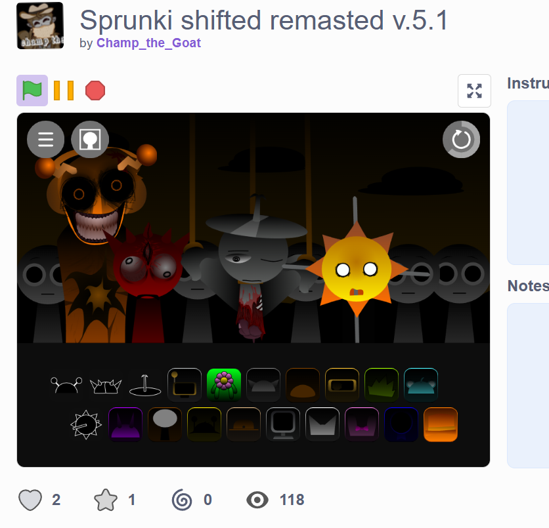This screenshot has height=528, width=549.
Task: Pause the project with the orange bars
Action: [x=64, y=91]
